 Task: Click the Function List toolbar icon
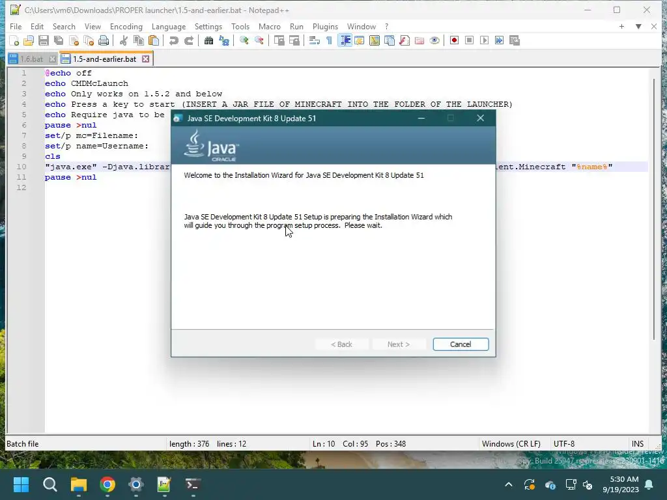(404, 40)
